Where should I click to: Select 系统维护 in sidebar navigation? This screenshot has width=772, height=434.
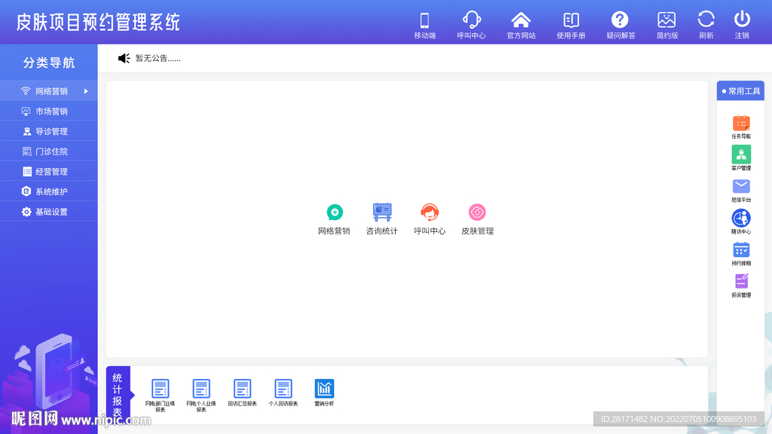[49, 191]
